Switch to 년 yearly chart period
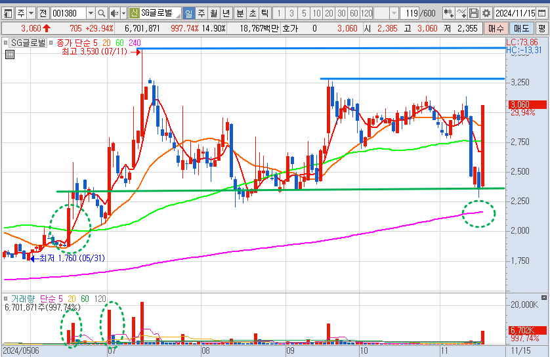This screenshot has height=357, width=550. click(x=226, y=14)
